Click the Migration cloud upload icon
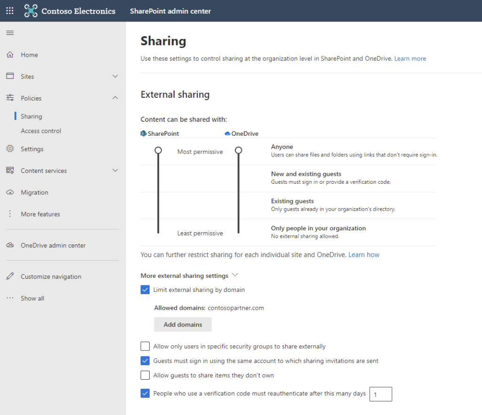 tap(10, 192)
